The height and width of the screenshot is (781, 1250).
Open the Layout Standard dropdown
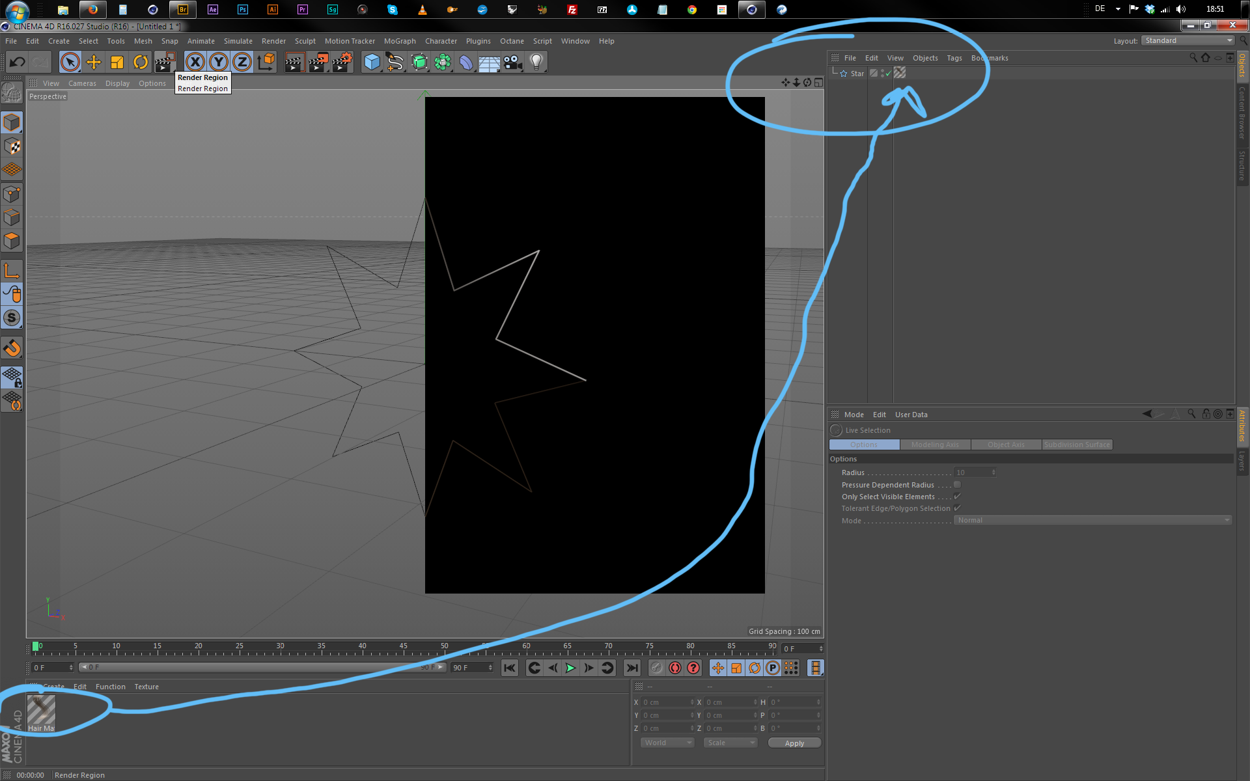(x=1188, y=40)
